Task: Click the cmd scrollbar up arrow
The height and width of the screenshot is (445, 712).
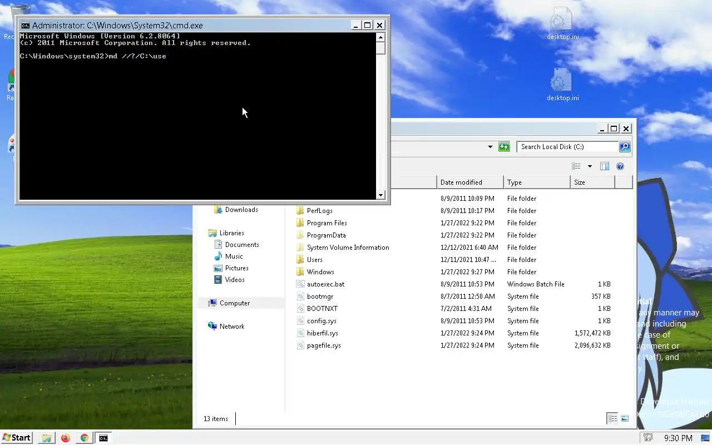Action: tap(380, 38)
